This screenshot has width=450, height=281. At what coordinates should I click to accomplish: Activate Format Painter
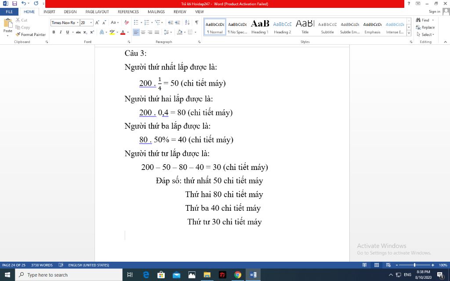(x=31, y=34)
